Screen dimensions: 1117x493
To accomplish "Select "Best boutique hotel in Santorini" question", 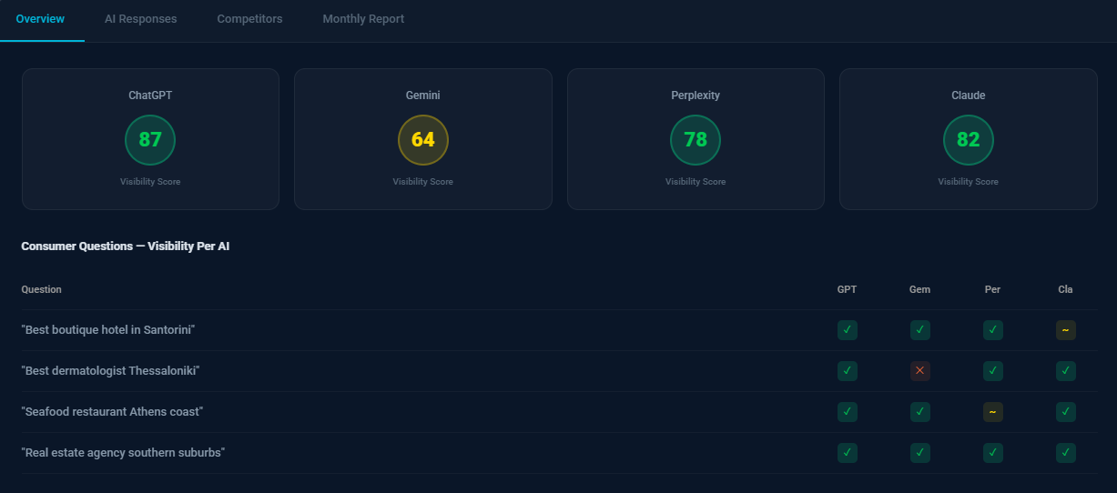I will [x=108, y=330].
